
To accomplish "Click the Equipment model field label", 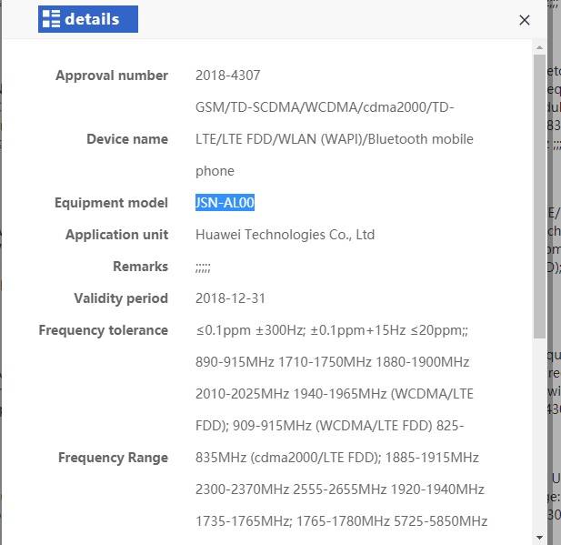I will (111, 203).
